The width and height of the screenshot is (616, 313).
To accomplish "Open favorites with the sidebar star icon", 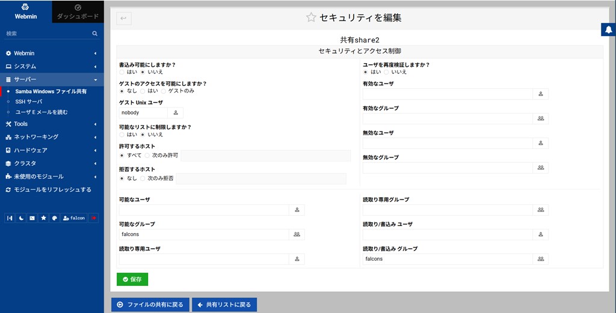I will click(43, 218).
